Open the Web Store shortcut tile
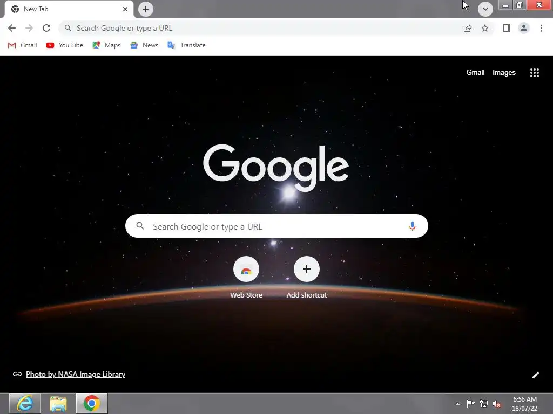 point(246,278)
